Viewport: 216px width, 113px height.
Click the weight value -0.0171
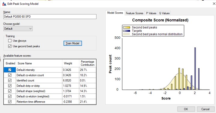71,96
